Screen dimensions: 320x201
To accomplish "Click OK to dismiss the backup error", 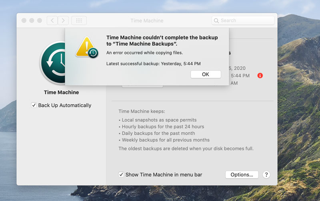I will (206, 74).
